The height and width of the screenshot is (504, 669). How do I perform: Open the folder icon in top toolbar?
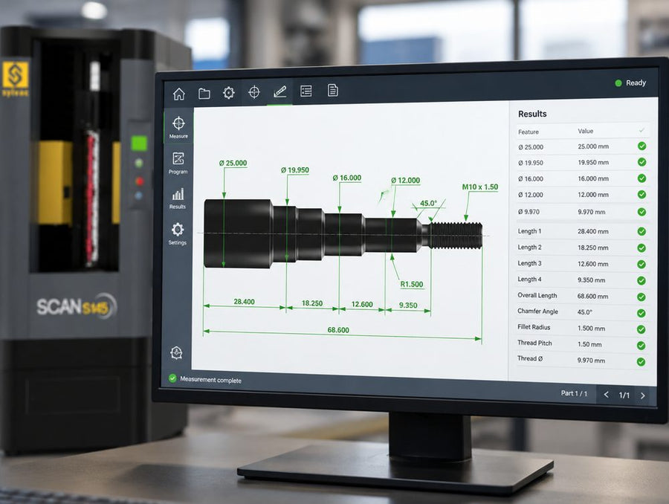tap(204, 94)
